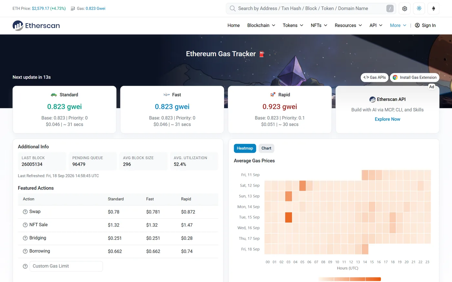The width and height of the screenshot is (452, 282).
Task: Click the 0.823 Gwei gas link
Action: pyautogui.click(x=96, y=8)
